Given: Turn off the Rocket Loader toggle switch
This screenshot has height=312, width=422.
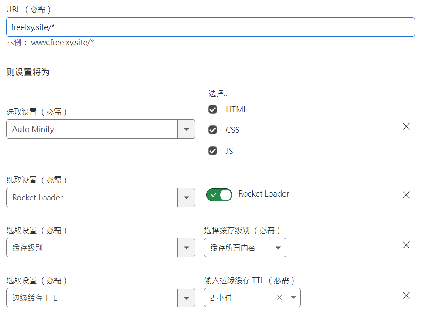Looking at the screenshot, I should (219, 195).
